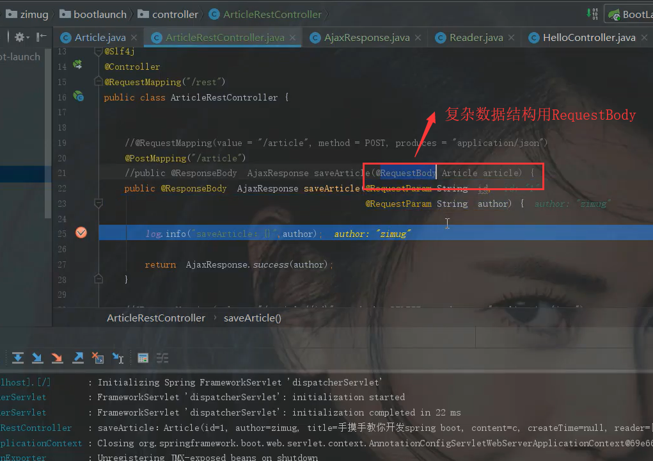653x461 pixels.
Task: Click the 'Closing org.springframework' console line
Action: coord(326,443)
